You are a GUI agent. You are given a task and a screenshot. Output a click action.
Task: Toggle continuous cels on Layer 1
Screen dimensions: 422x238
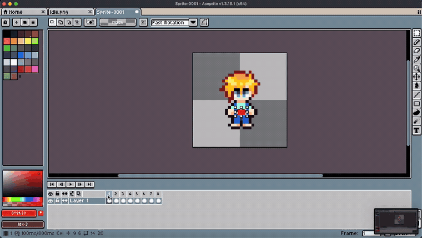64,201
